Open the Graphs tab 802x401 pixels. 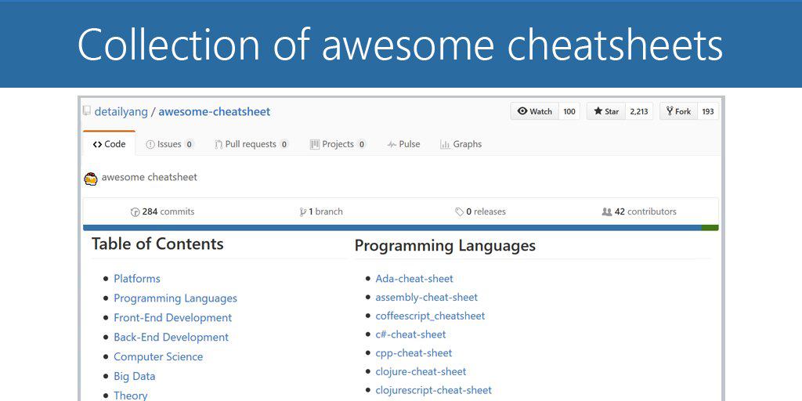click(461, 144)
